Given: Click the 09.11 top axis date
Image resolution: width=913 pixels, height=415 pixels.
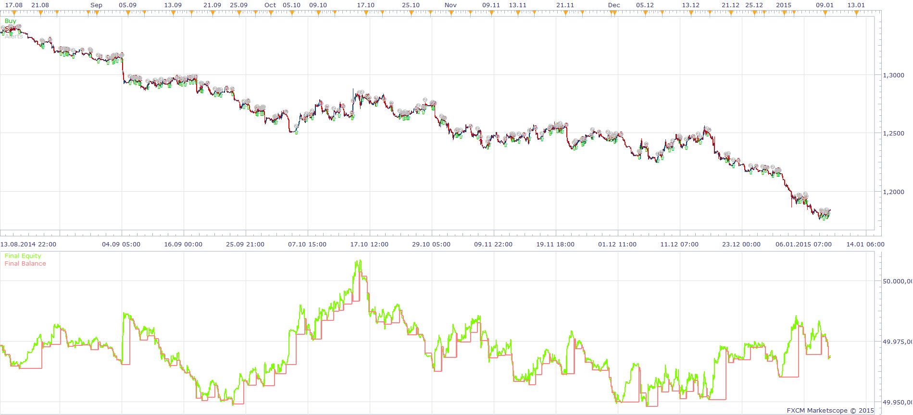Looking at the screenshot, I should point(491,5).
